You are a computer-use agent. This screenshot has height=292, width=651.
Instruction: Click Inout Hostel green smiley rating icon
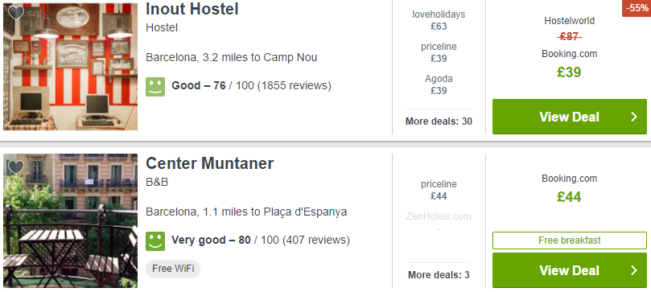point(155,87)
